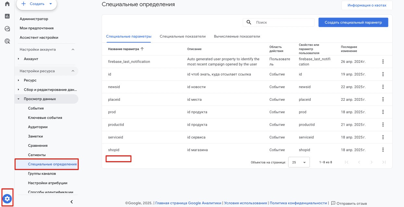Sort by the Название параметра column header
404x207 pixels.
123,49
